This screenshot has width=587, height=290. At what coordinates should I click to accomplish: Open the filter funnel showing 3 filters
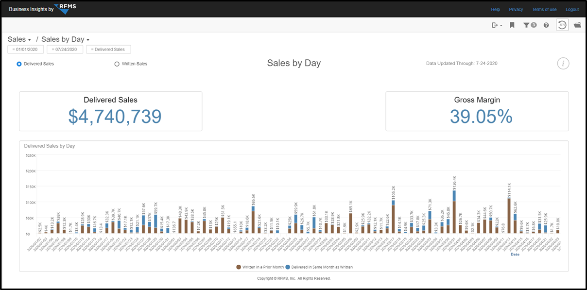click(529, 25)
